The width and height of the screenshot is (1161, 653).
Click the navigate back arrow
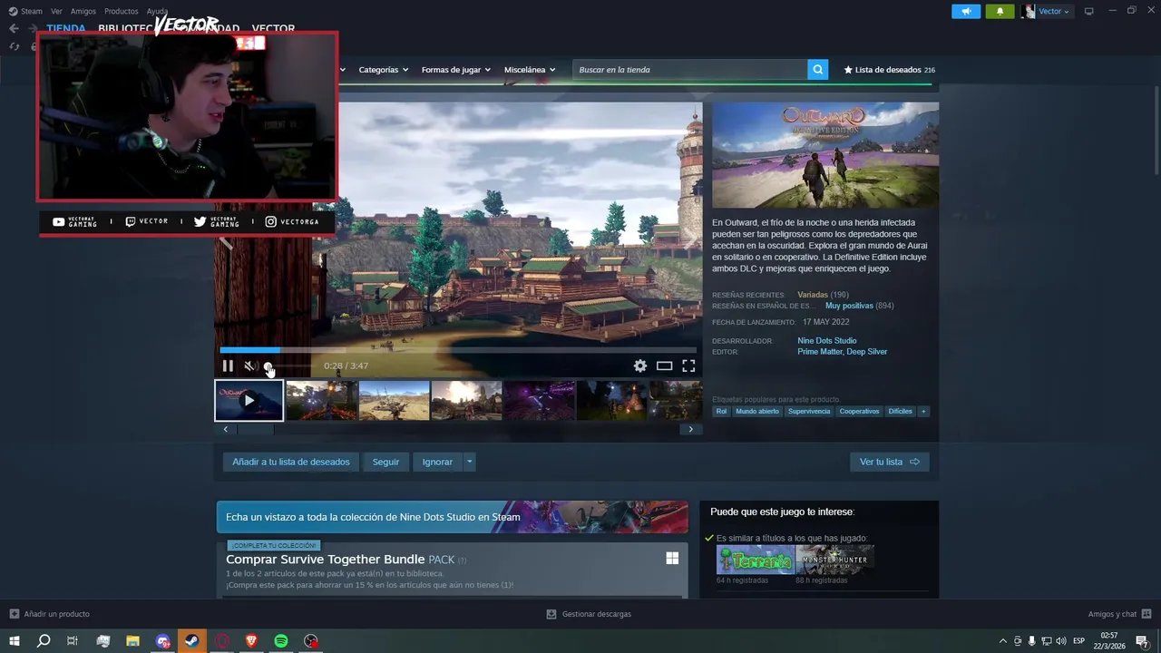14,28
